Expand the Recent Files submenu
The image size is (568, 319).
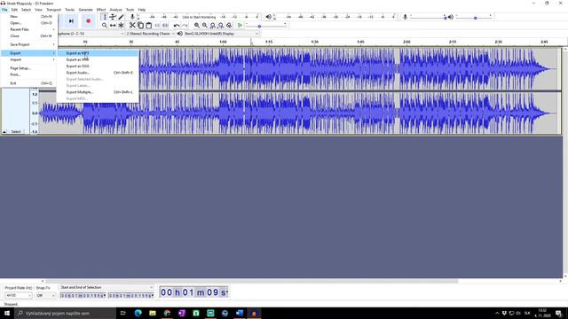pos(29,29)
